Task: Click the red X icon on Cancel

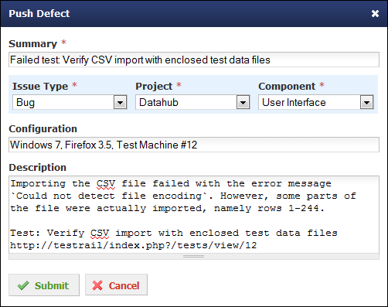Action: (97, 285)
